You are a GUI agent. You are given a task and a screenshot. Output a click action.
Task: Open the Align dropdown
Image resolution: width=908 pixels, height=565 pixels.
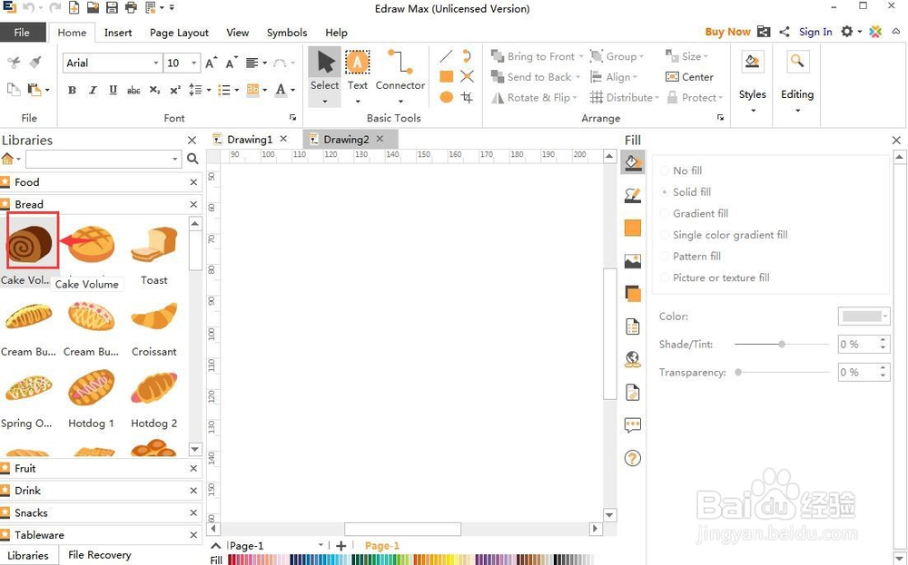pos(613,77)
